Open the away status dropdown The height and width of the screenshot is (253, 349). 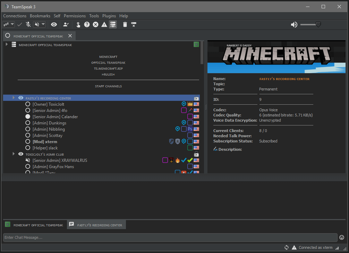[13, 24]
